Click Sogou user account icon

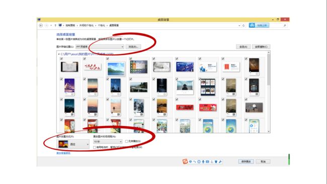point(212,162)
